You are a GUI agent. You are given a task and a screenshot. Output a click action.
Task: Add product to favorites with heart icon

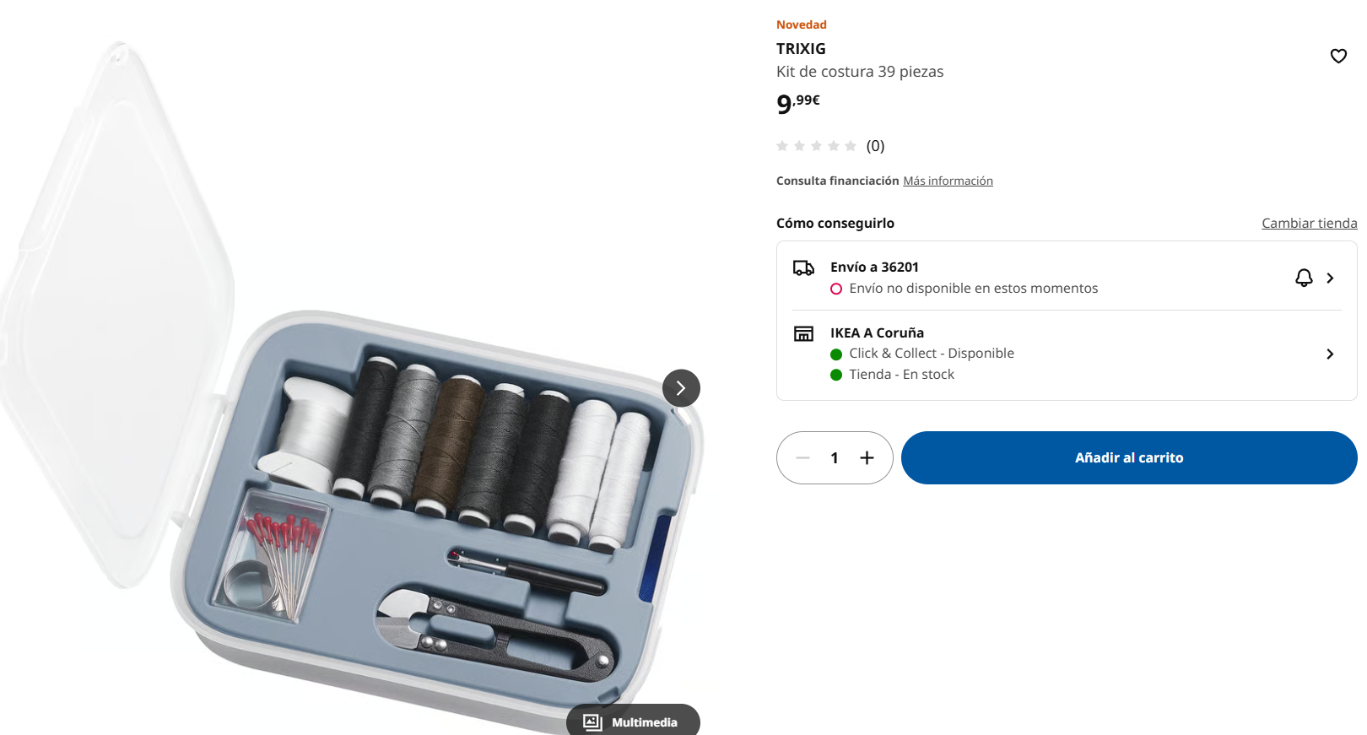pos(1338,57)
